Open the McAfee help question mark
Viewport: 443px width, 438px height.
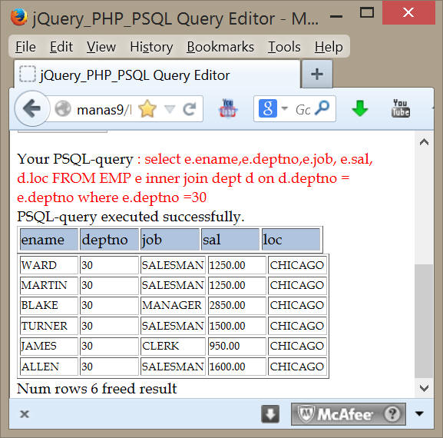[x=392, y=414]
